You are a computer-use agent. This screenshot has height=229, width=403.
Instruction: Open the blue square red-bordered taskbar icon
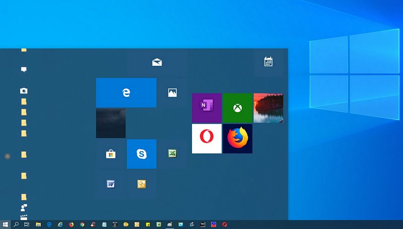pos(214,224)
